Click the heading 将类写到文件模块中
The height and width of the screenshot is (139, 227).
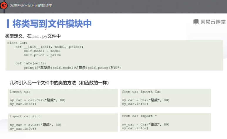click(x=52, y=24)
